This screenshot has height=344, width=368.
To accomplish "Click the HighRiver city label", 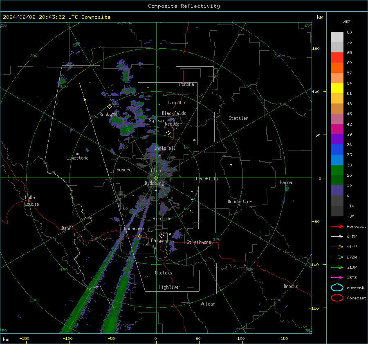I will point(170,287).
